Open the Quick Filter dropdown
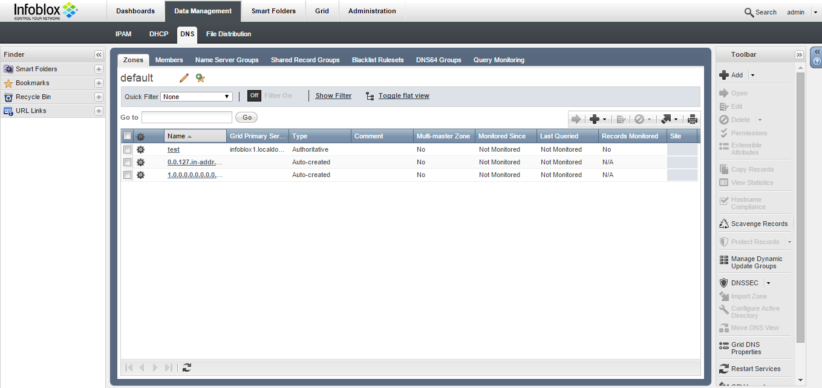 point(197,97)
